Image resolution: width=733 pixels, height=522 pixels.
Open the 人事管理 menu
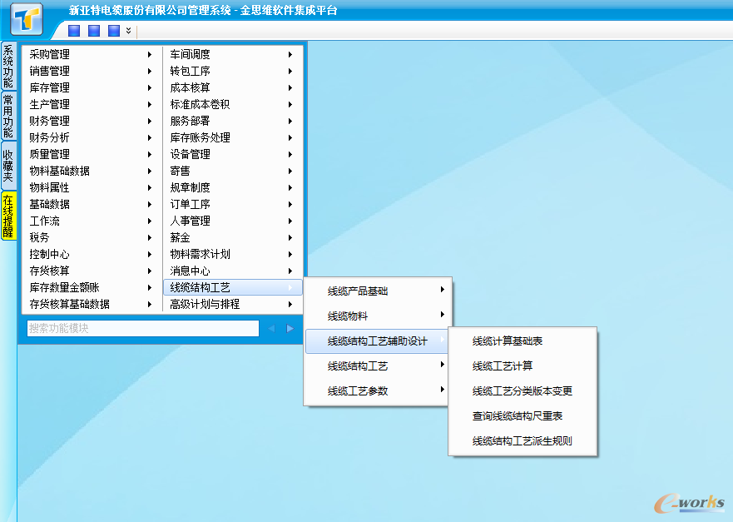pos(233,221)
